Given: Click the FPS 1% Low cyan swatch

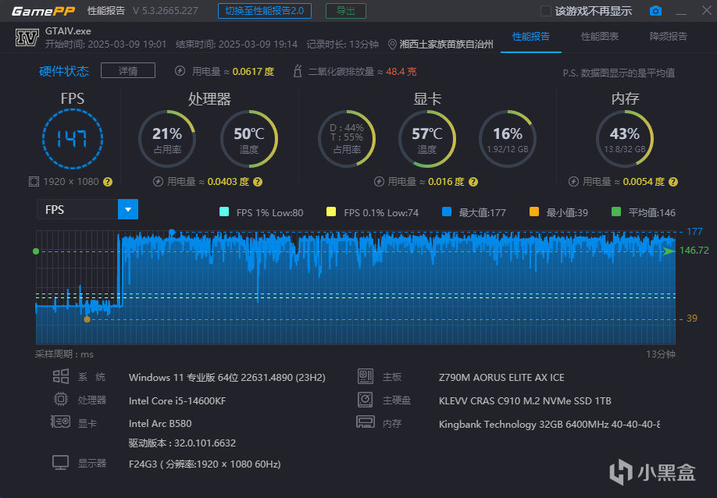Looking at the screenshot, I should [224, 212].
